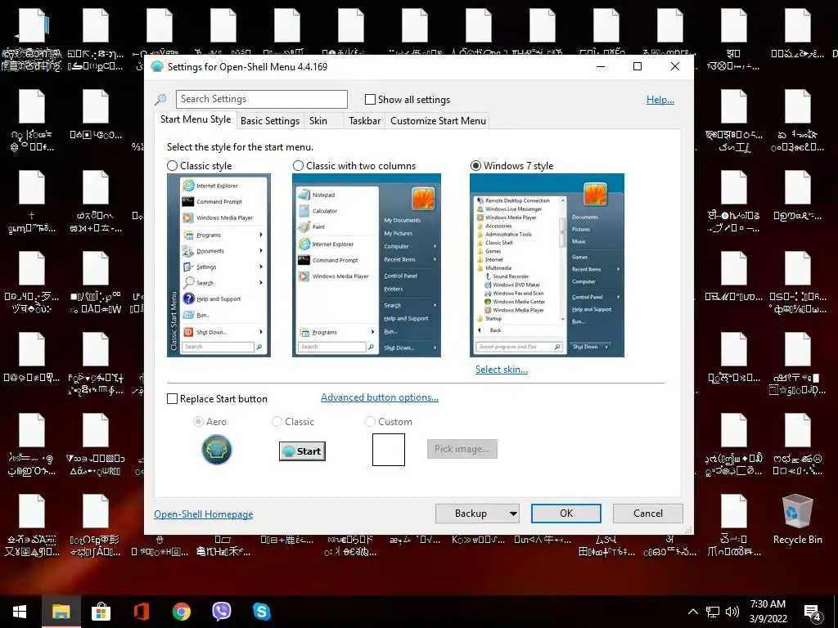Click the magnifier icon beside Search Settings
Viewport: 838px width, 628px height.
(160, 99)
